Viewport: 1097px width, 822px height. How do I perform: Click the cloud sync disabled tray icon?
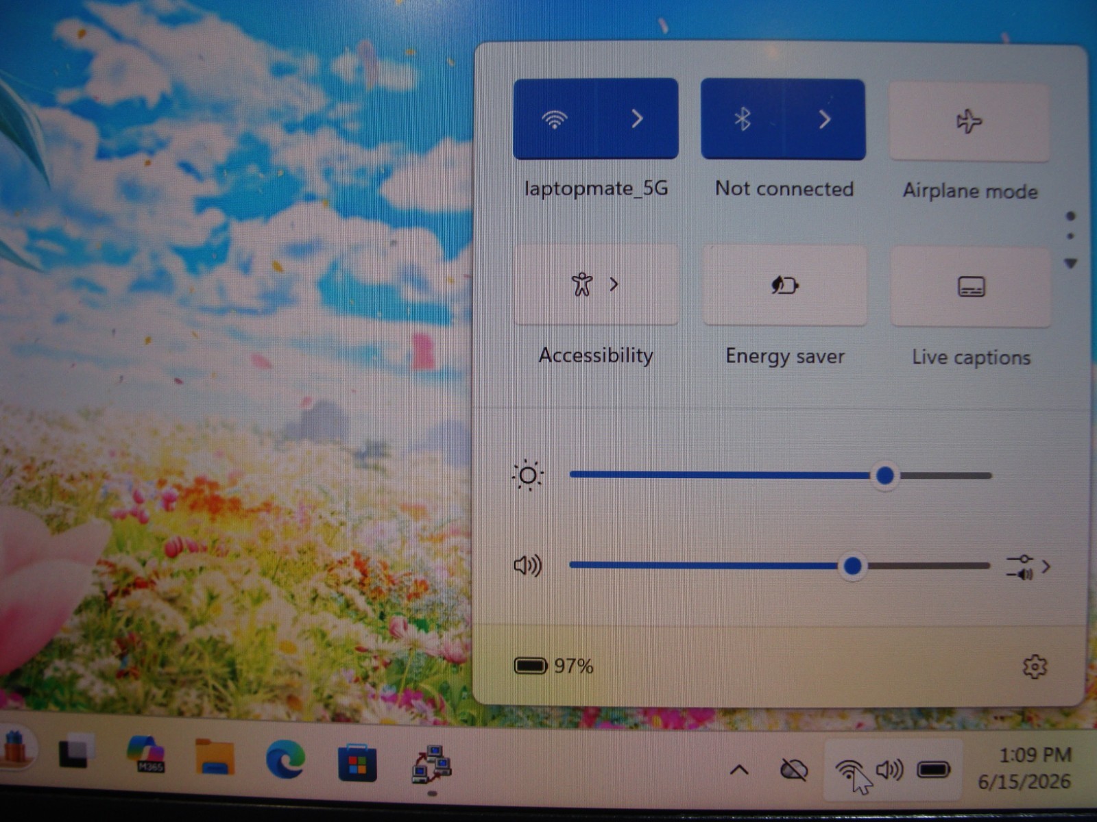tap(794, 770)
